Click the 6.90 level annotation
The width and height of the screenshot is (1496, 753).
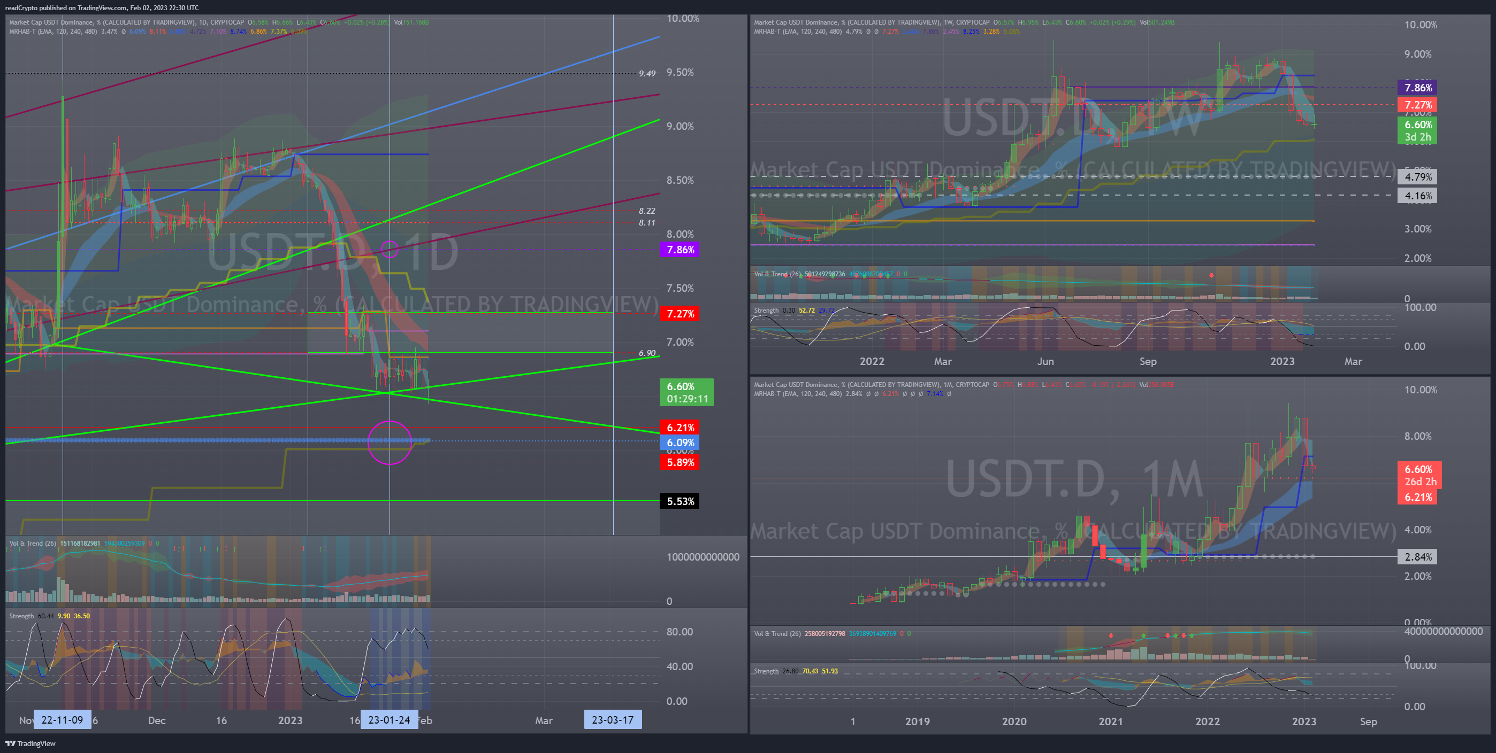point(647,353)
